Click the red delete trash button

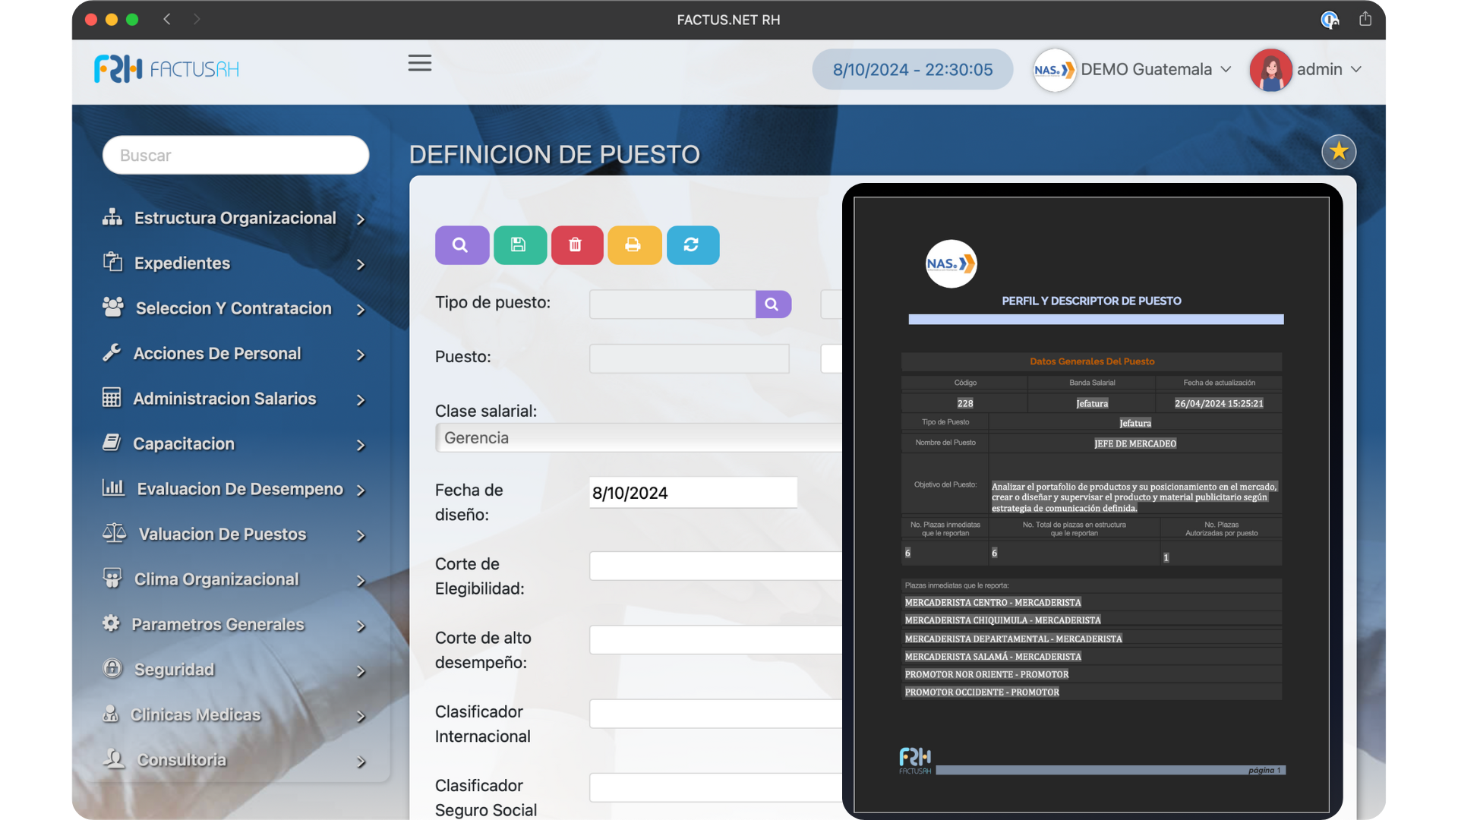click(x=576, y=245)
